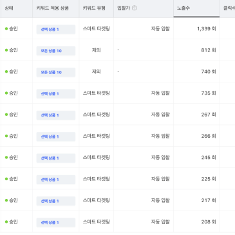Open 선택 상품 1 badge in the 208 회 row
235x235 pixels.
point(56,223)
